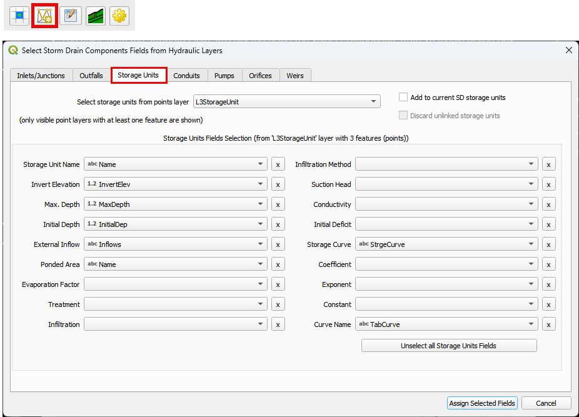
Task: Clear the Storage Unit Name field with x
Action: 278,164
